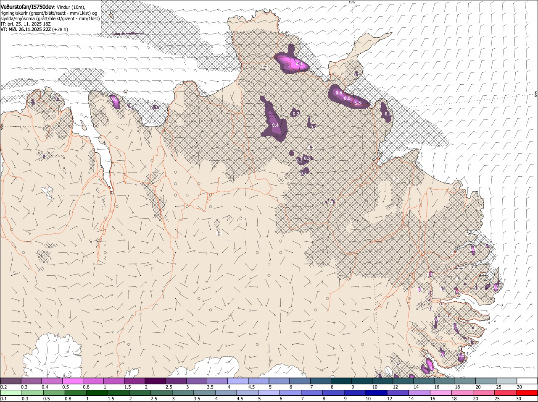Click the Veðurstofan/IS750dev title text
Image resolution: width=538 pixels, height=402 pixels.
[27, 7]
